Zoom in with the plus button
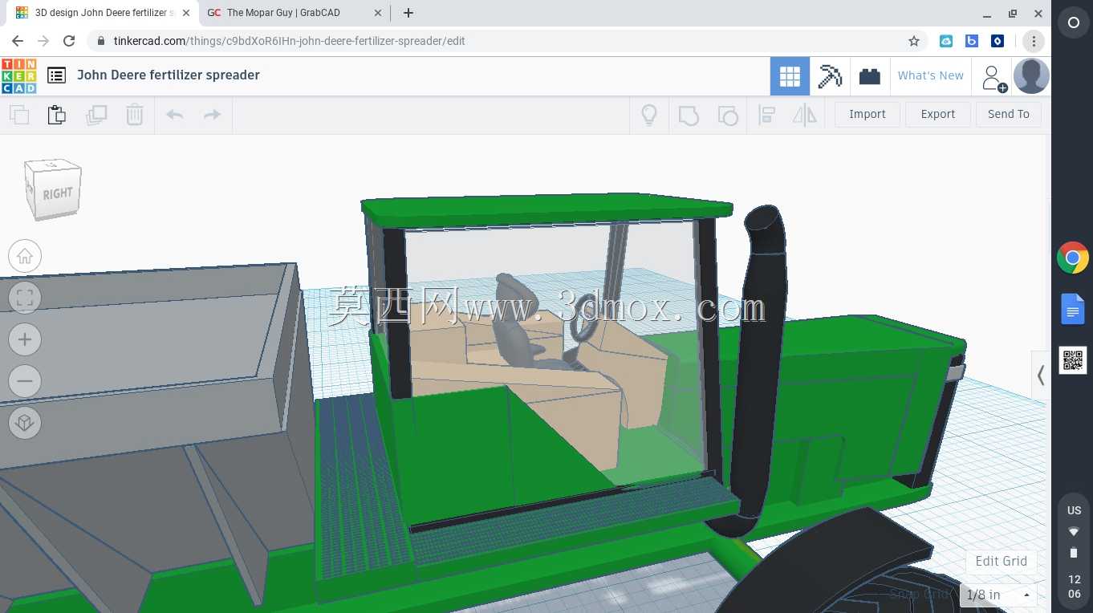 pyautogui.click(x=25, y=339)
